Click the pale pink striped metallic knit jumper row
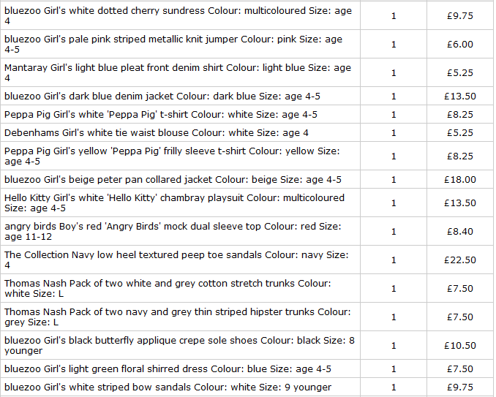Image resolution: width=496 pixels, height=397 pixels. click(x=247, y=45)
